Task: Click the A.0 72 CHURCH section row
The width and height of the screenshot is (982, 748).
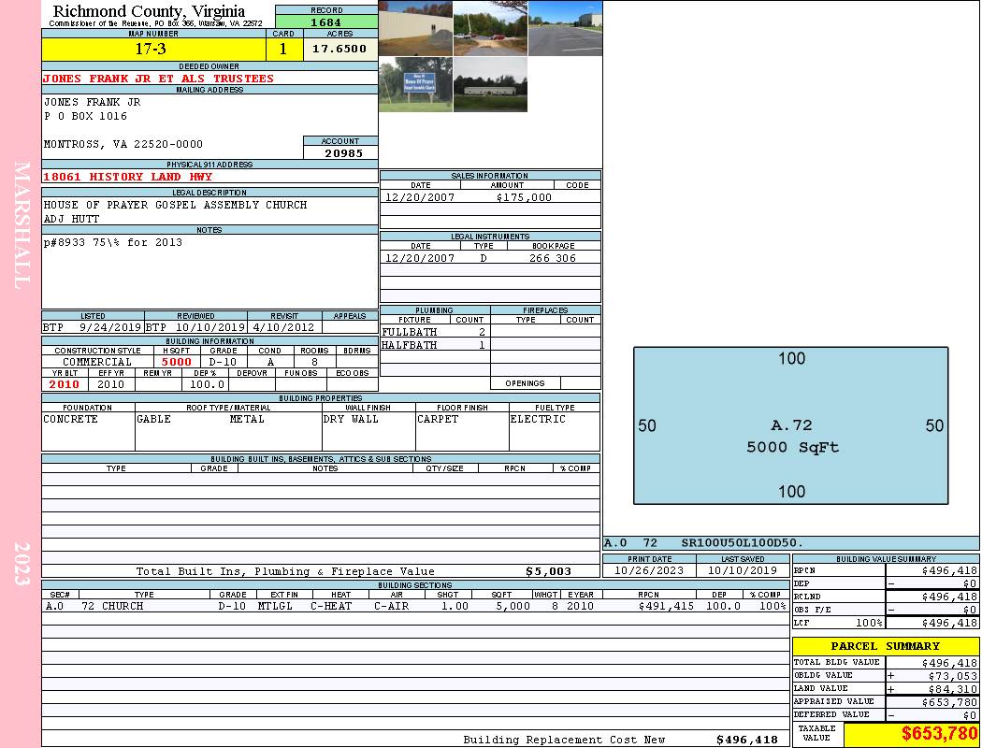Action: tap(415, 606)
